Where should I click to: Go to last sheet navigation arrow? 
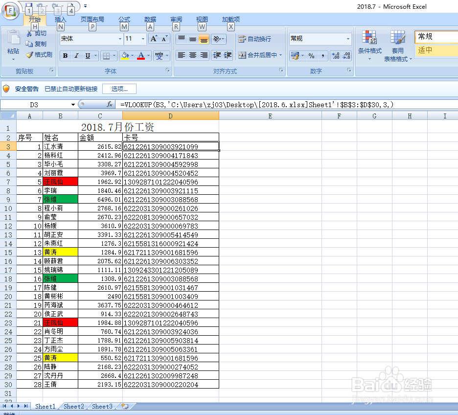tap(26, 406)
